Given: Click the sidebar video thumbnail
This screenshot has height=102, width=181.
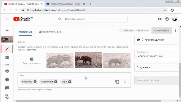Looking at the screenshot, I should [7, 39].
